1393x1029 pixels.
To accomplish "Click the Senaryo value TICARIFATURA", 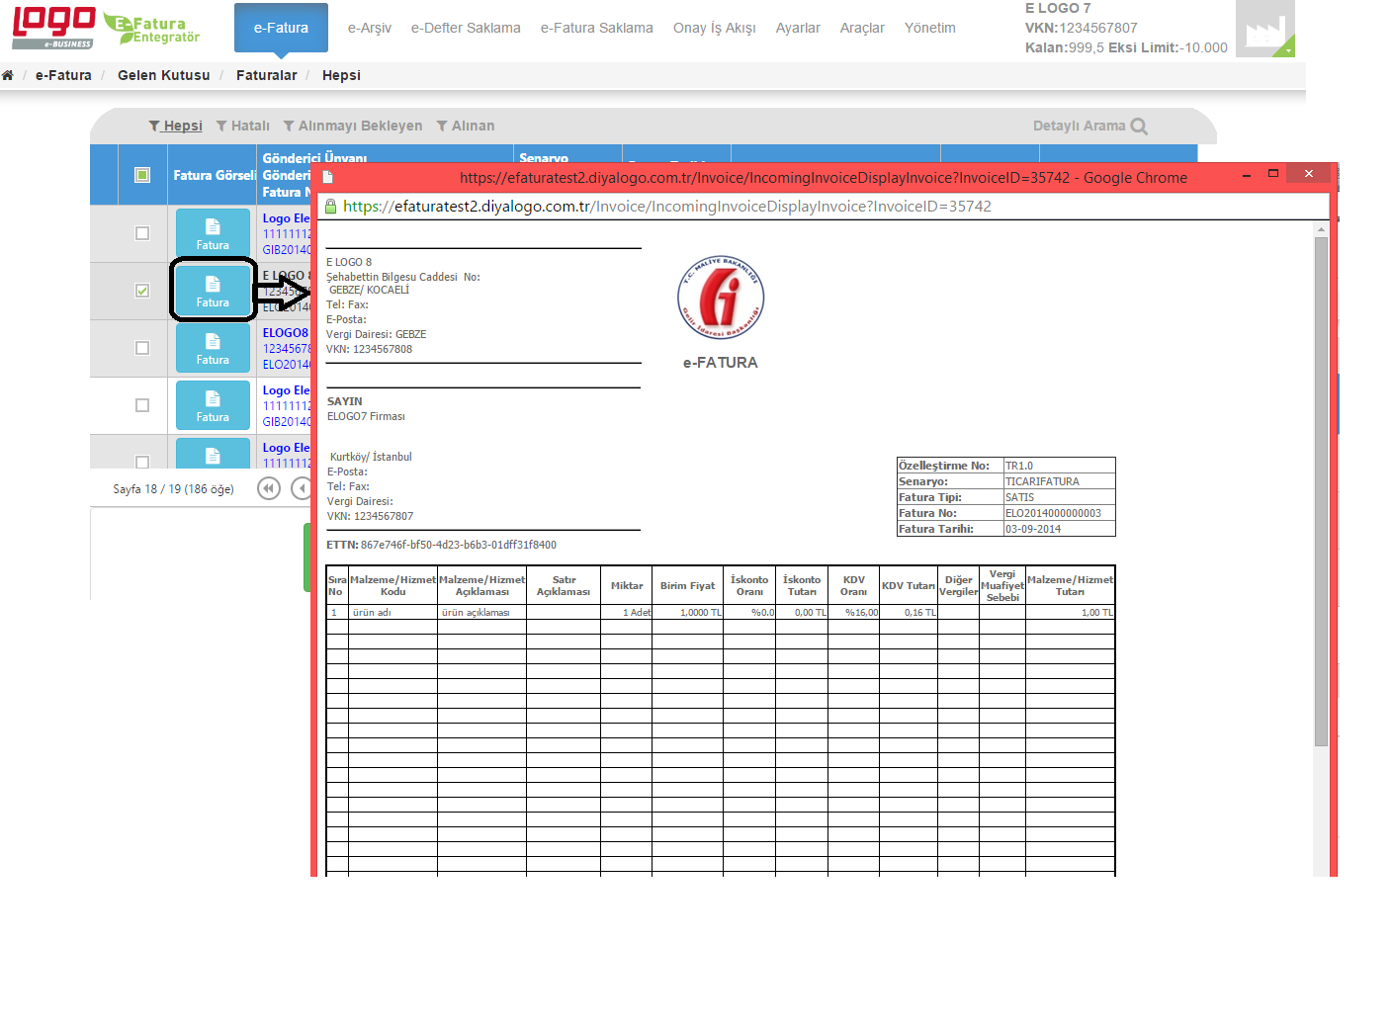I will pyautogui.click(x=1042, y=481).
